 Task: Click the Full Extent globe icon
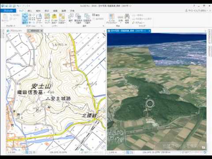(x=30, y=15)
